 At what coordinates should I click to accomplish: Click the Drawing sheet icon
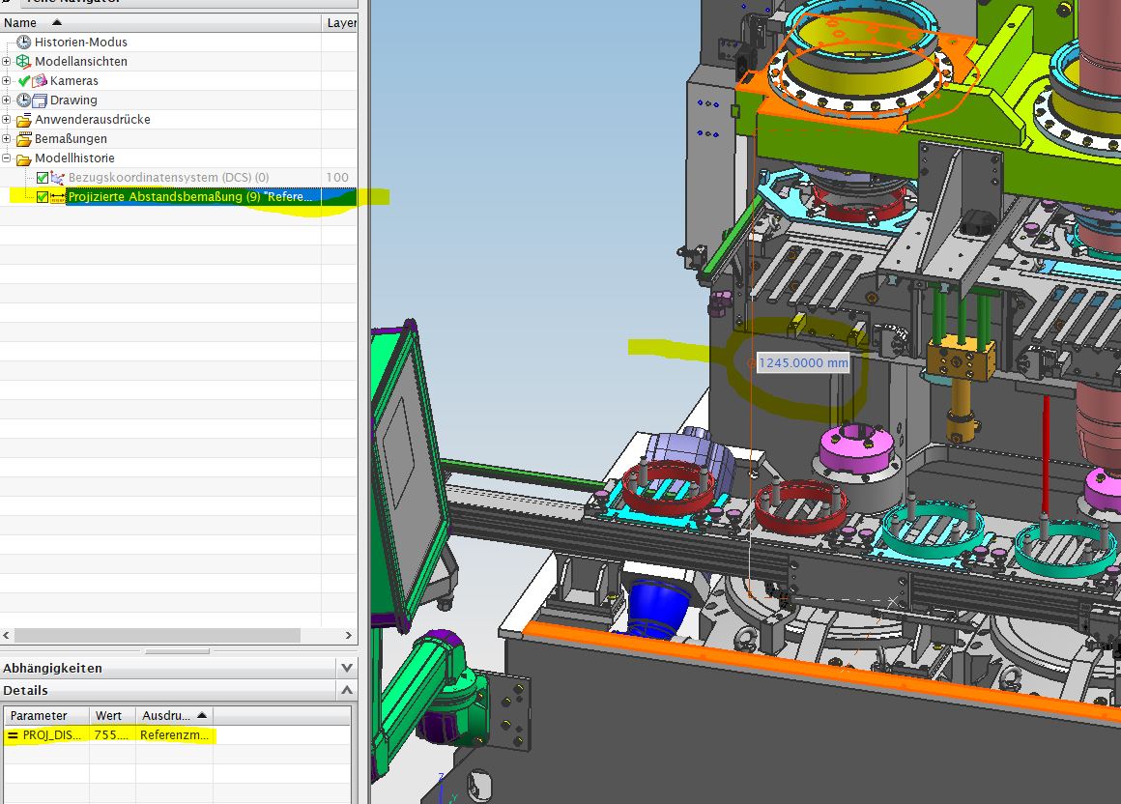click(40, 100)
